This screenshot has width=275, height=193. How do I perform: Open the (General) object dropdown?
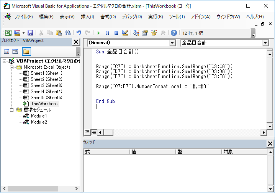pos(172,43)
